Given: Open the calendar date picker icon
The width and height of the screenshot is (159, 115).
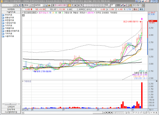Looking at the screenshot, I should 143,5.
